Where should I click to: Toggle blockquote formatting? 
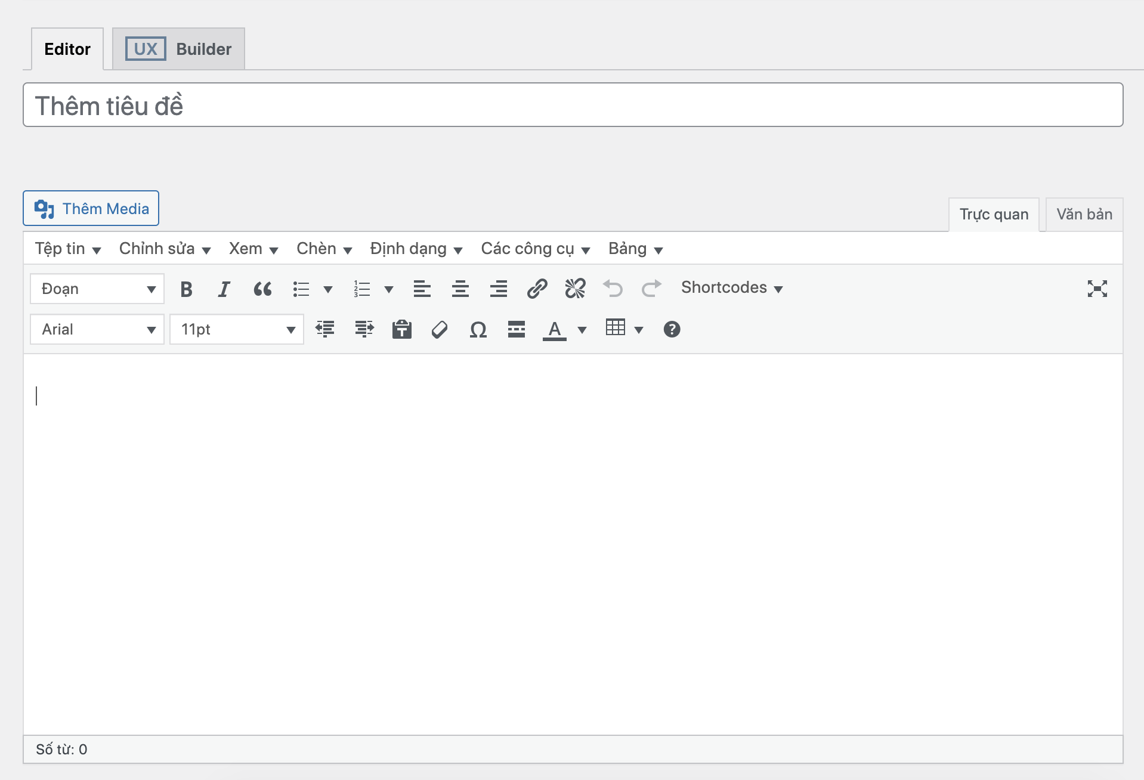pyautogui.click(x=262, y=289)
